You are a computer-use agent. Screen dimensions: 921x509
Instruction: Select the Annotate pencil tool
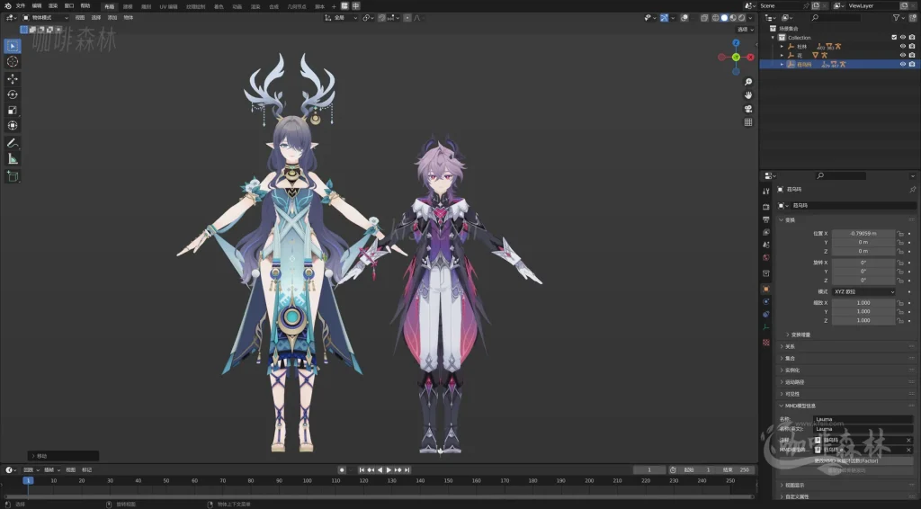(13, 143)
